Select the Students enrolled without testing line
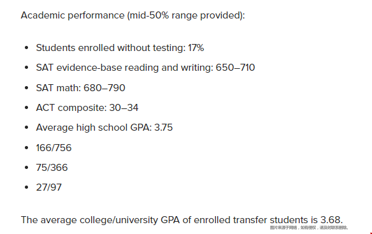This screenshot has width=372, height=234. (120, 48)
